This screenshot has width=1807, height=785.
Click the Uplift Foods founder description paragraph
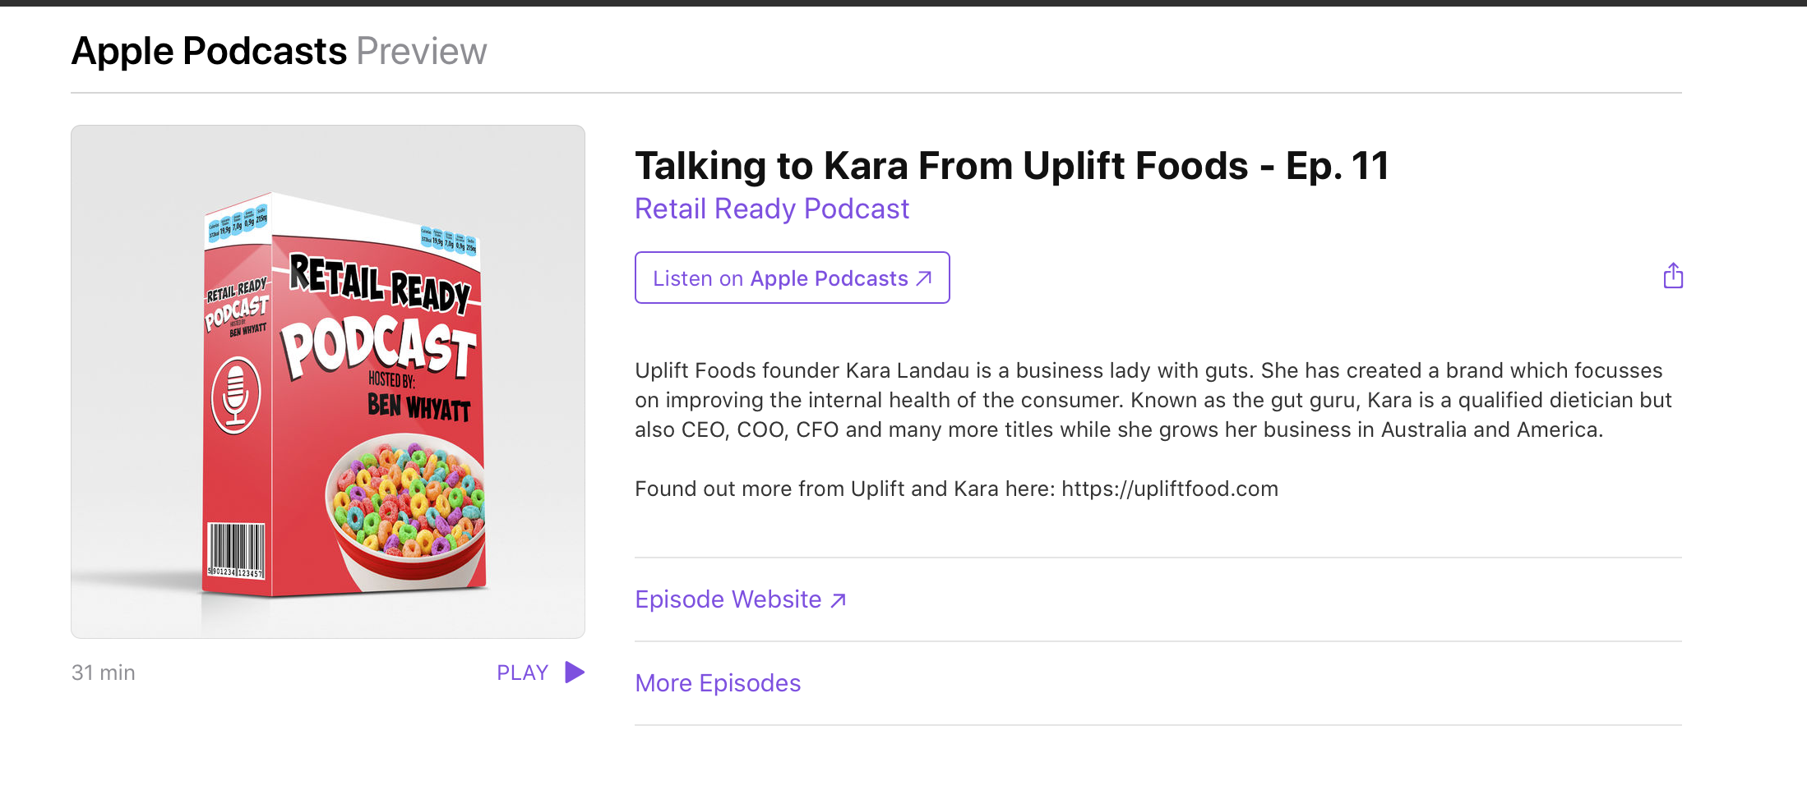pyautogui.click(x=1153, y=400)
